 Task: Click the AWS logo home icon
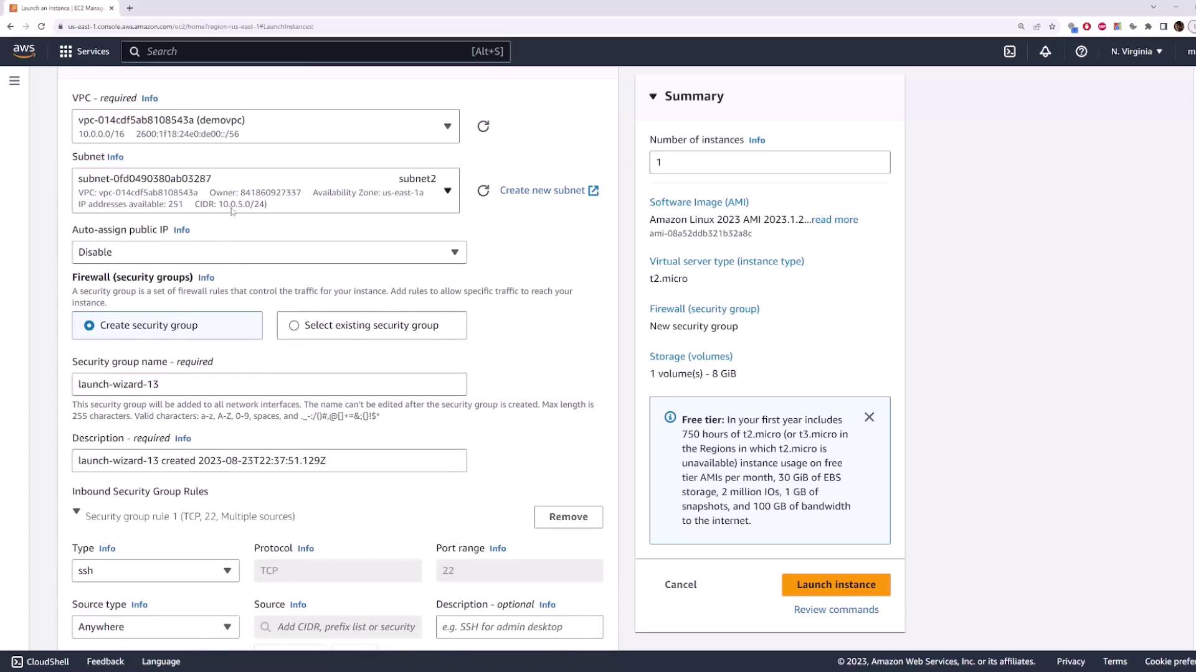pos(24,51)
